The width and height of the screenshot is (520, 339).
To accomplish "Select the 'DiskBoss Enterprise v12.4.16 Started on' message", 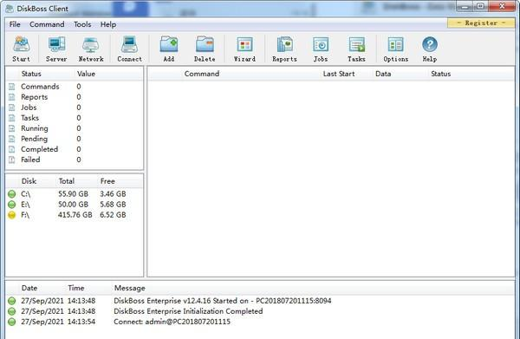I will [222, 301].
